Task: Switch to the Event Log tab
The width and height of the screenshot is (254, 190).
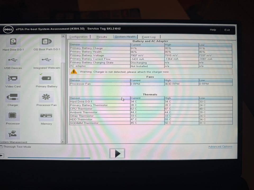Action: [x=148, y=37]
